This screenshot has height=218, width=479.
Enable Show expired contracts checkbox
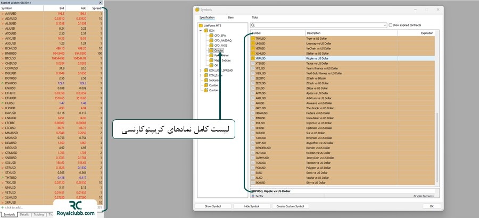coord(390,25)
